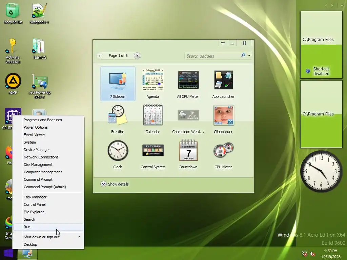Click the upper C:\Program Files sidebar gadget
This screenshot has height=260, width=347.
(x=321, y=45)
